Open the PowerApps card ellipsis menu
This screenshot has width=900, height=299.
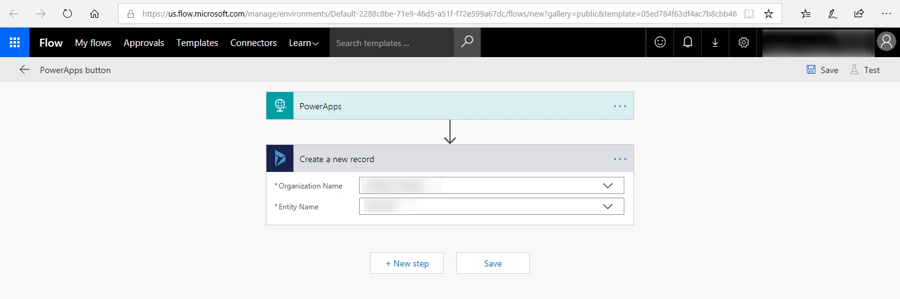(x=620, y=106)
